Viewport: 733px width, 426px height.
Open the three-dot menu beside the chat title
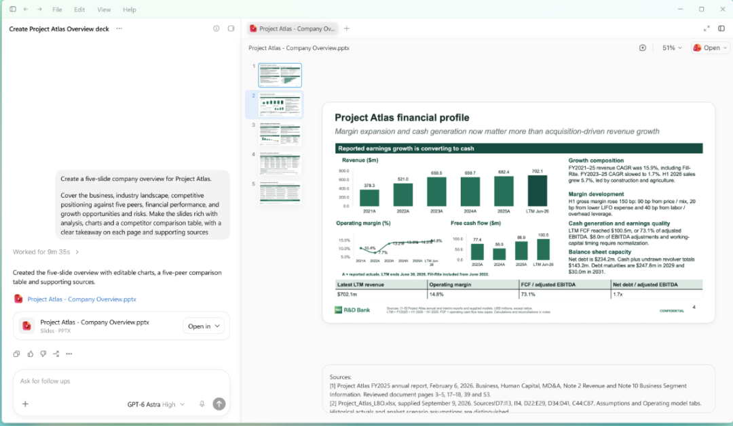point(119,28)
